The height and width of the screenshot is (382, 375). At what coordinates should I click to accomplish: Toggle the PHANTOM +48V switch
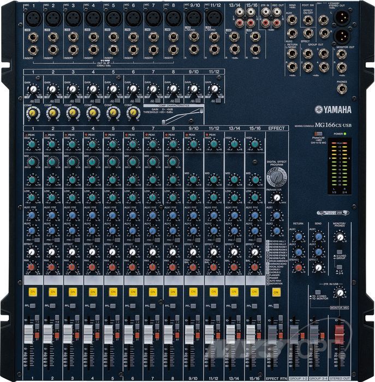click(318, 134)
